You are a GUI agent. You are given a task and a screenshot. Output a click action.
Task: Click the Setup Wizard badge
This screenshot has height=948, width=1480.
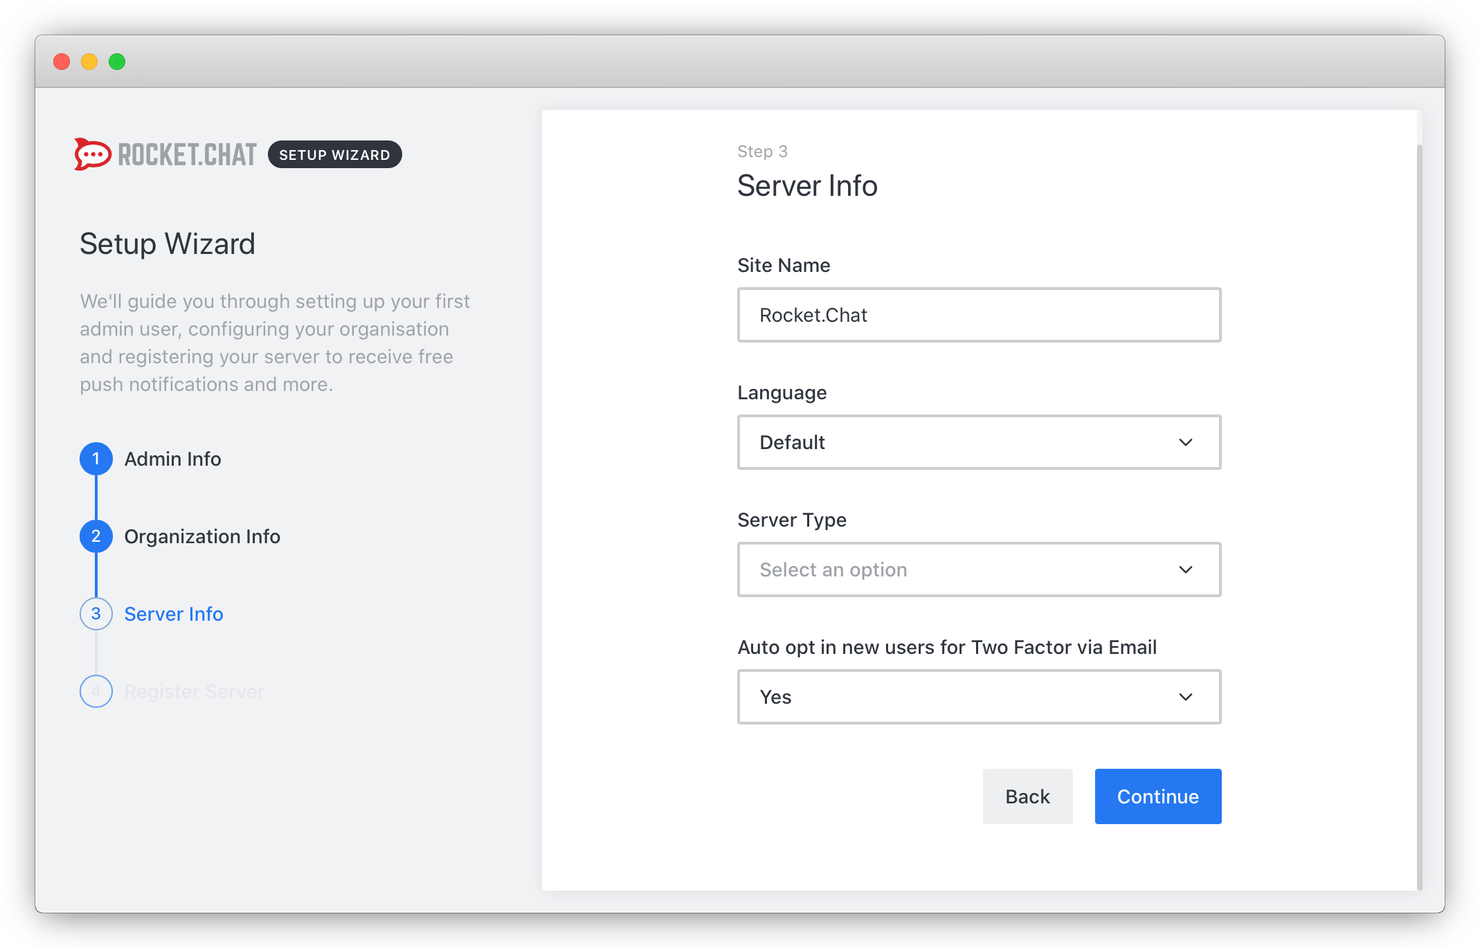click(x=334, y=154)
